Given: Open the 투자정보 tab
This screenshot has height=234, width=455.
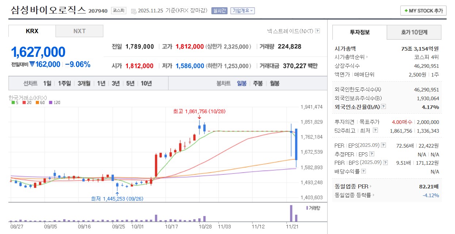Looking at the screenshot, I should tap(360, 32).
